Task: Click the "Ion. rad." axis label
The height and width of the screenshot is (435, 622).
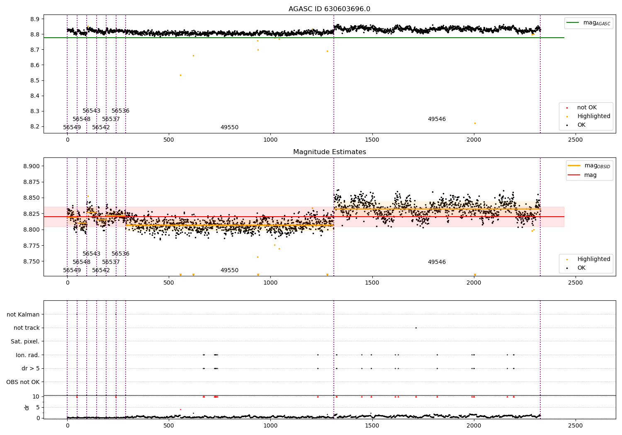Action: (x=28, y=355)
